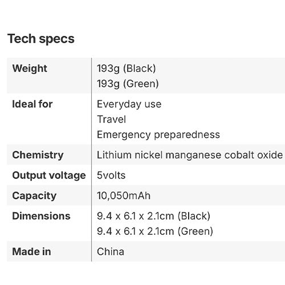Click the 5volts value
The height and width of the screenshot is (285, 285).
tap(111, 175)
